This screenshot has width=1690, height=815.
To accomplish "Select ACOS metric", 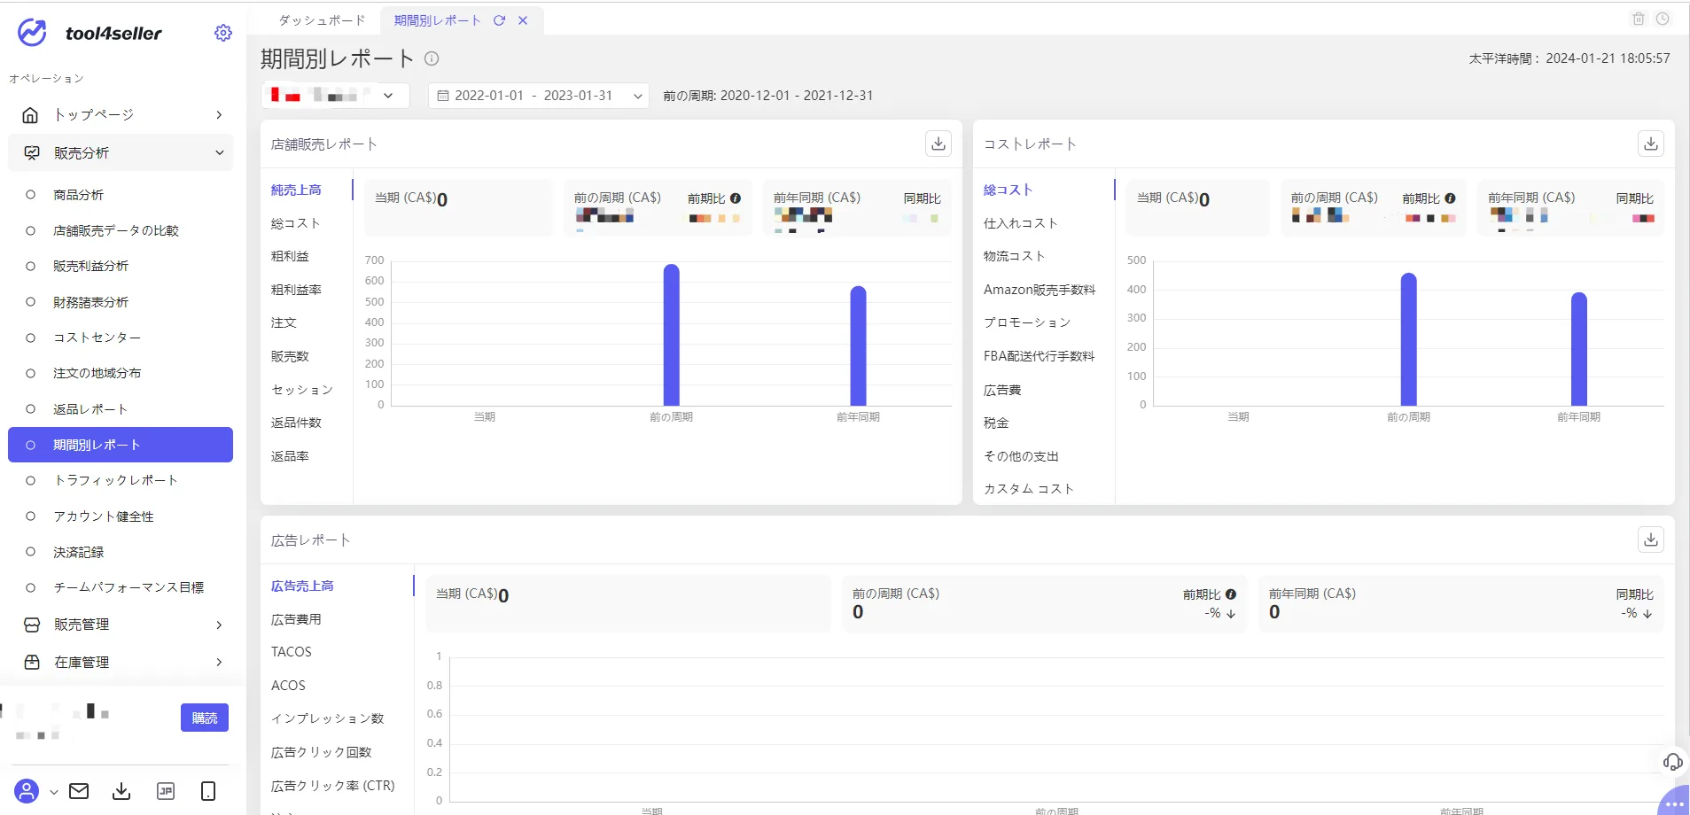I will pyautogui.click(x=288, y=686).
